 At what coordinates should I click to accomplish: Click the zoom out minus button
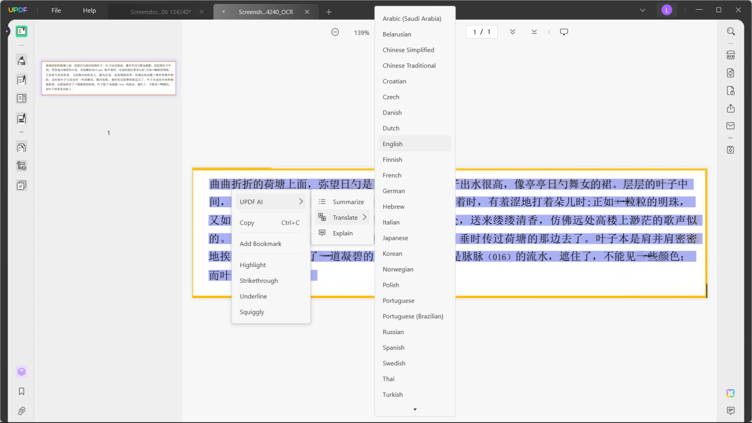tap(335, 32)
